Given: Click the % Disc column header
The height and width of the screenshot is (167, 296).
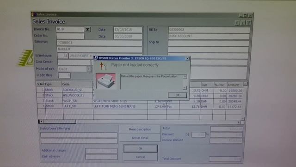Looking at the screenshot, I should 220,85.
